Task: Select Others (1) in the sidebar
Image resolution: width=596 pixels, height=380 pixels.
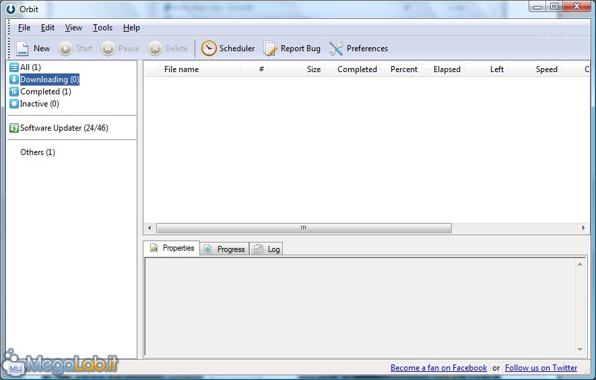Action: click(x=38, y=152)
